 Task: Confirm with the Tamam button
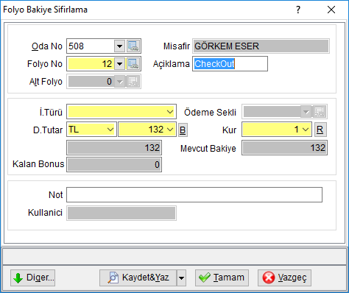(222, 278)
